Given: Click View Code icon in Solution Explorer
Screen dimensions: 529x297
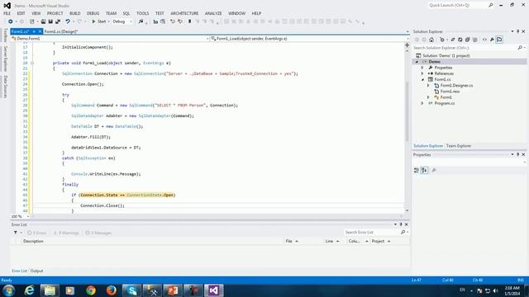Looking at the screenshot, I should coord(484,40).
